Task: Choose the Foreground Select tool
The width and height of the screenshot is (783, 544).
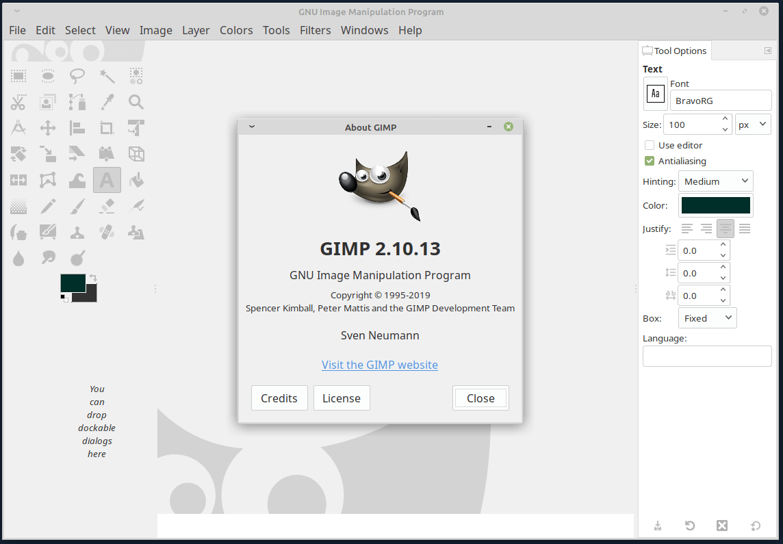Action: [x=48, y=102]
